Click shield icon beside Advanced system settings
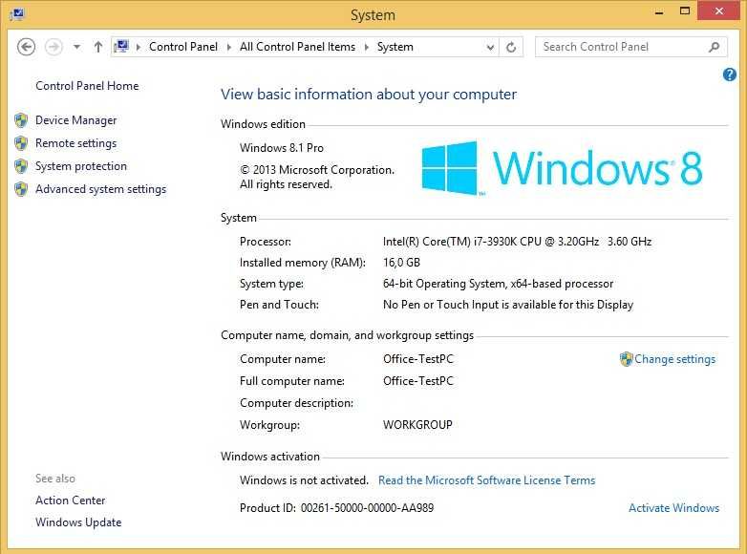 (21, 189)
